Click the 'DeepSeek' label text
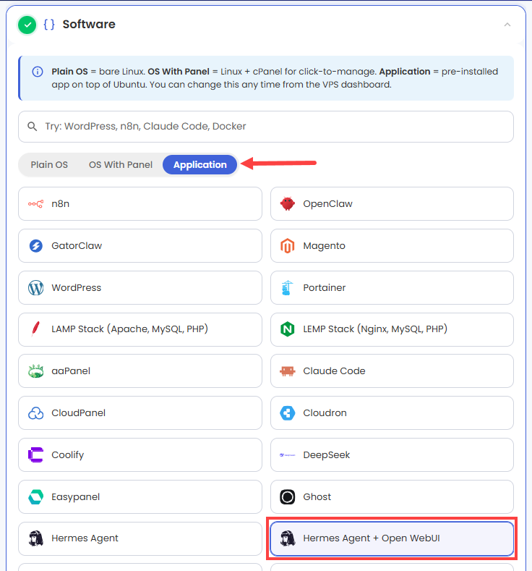The image size is (532, 571). click(327, 454)
